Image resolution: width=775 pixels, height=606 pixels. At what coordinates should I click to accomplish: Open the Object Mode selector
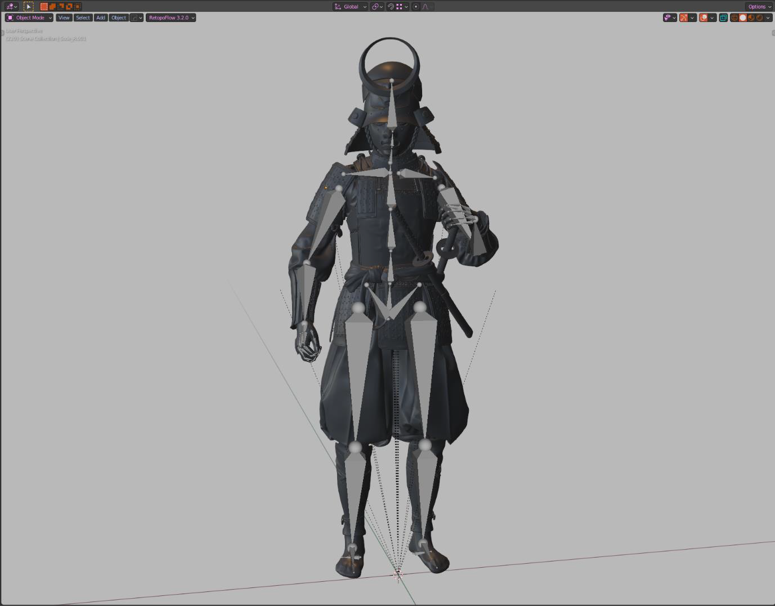28,17
